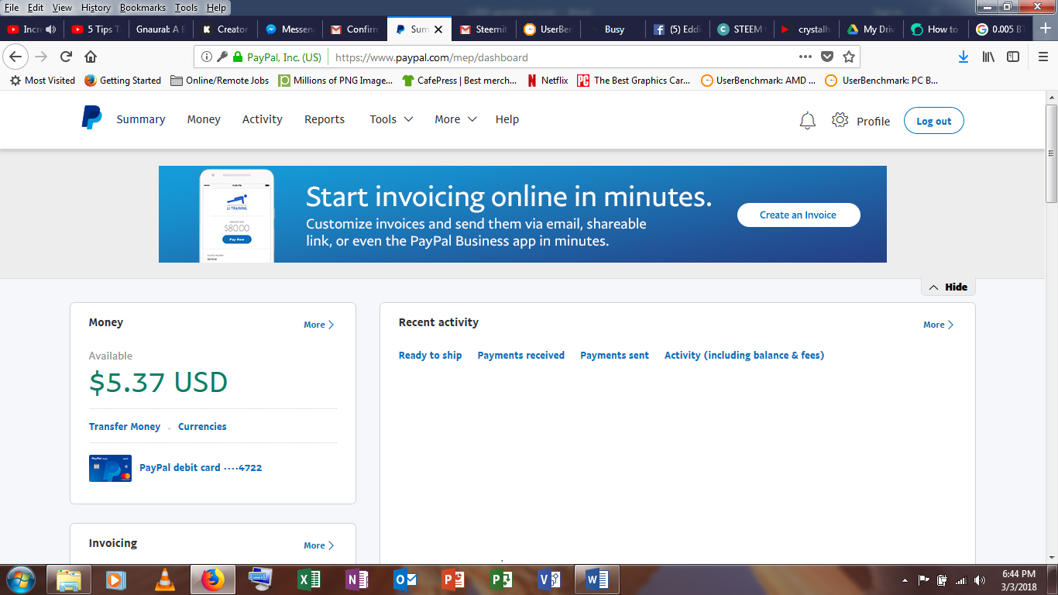Click the volume speaker icon in system tray

click(980, 580)
